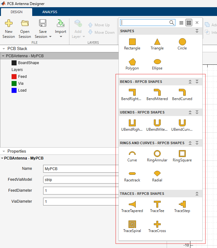Move RINGS AND CURVES section down
217x248 pixels.
[197, 143]
